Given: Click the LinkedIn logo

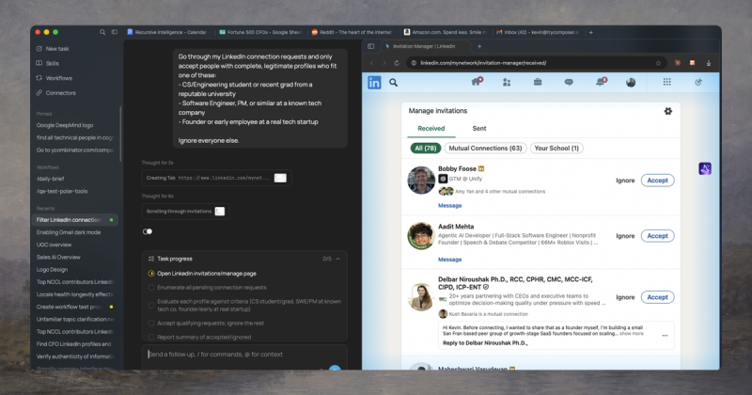Looking at the screenshot, I should tap(374, 83).
